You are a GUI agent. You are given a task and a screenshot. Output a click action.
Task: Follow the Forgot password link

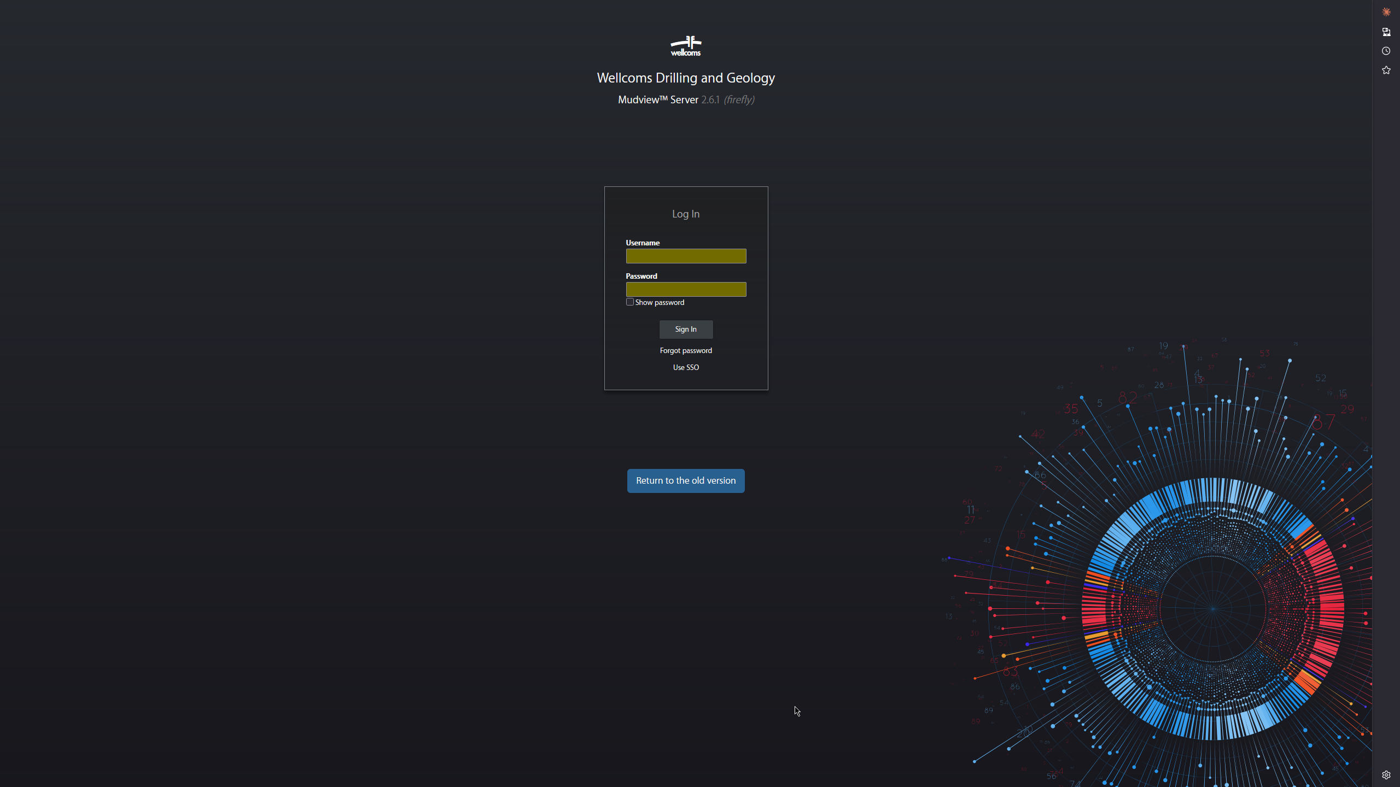pyautogui.click(x=686, y=350)
